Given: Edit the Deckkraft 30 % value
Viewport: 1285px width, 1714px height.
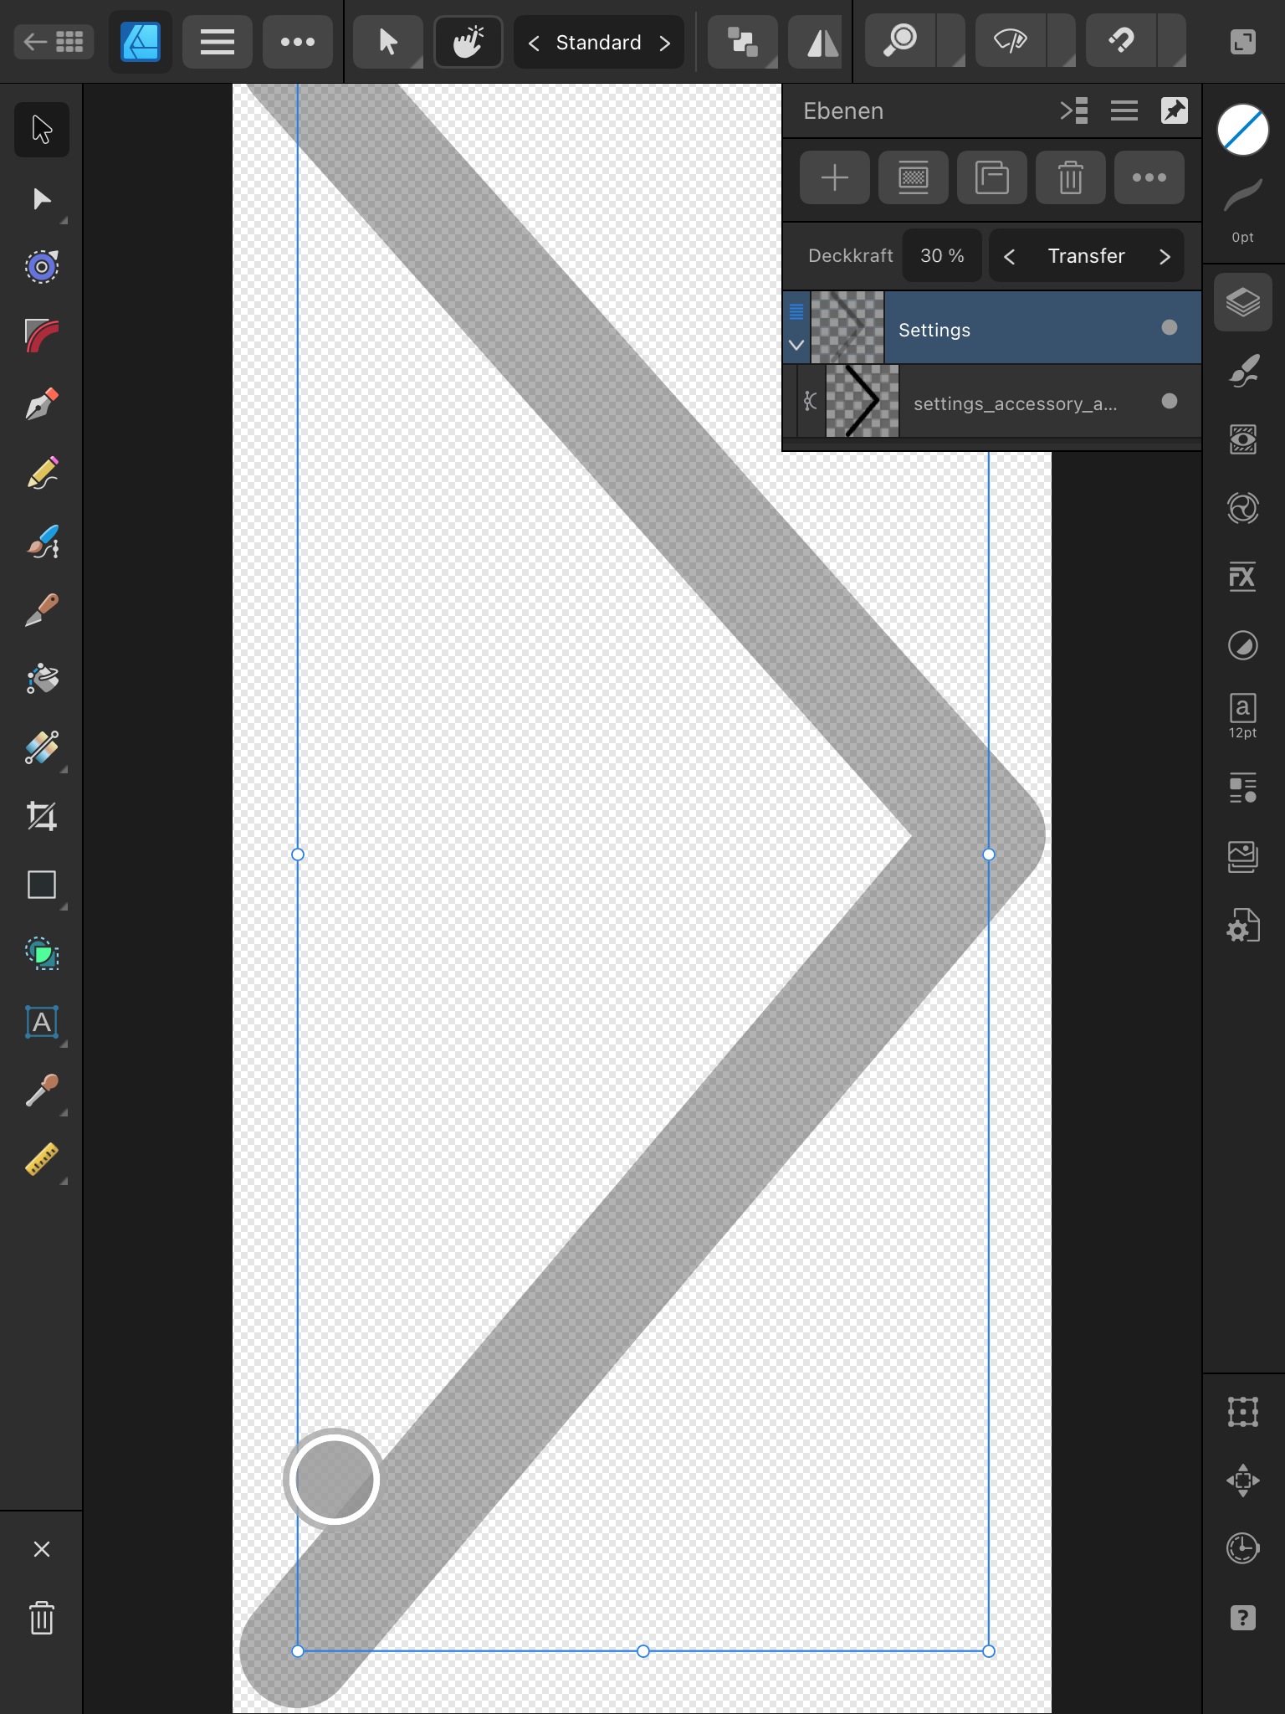Looking at the screenshot, I should [x=942, y=256].
